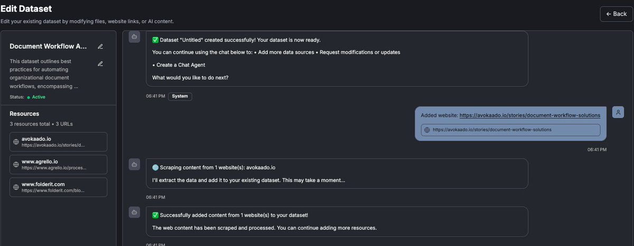Click bot avatar beside dataset created message
The width and height of the screenshot is (634, 246).
click(134, 37)
